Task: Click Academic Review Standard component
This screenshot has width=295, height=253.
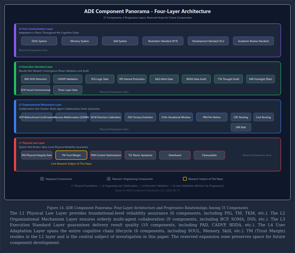Action: click(x=253, y=41)
